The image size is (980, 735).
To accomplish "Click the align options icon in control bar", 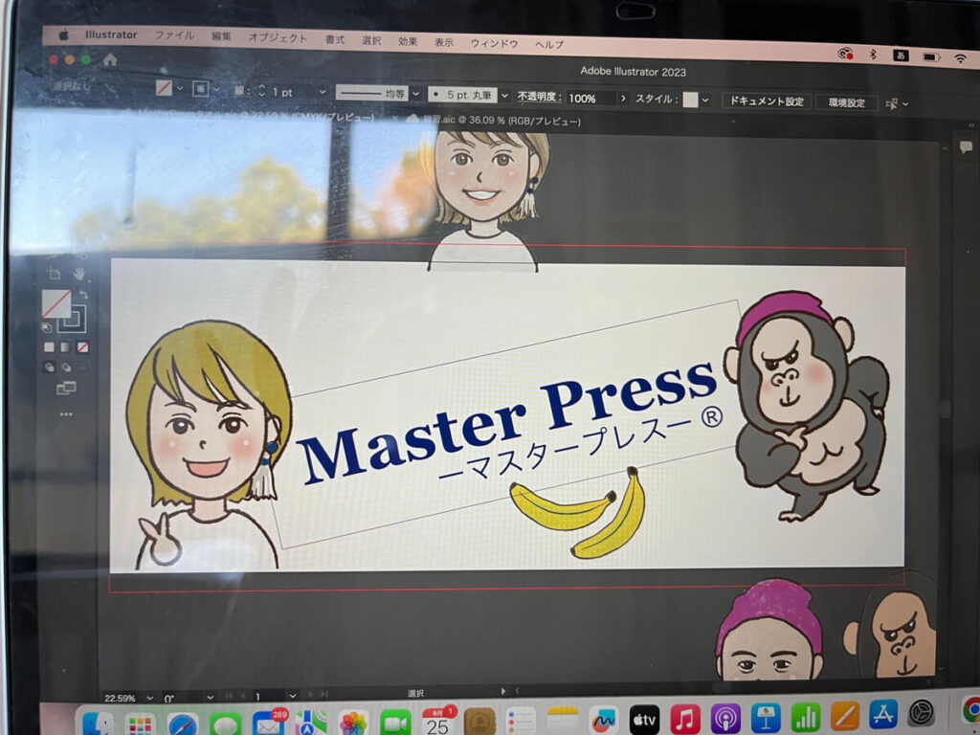I will point(892,103).
